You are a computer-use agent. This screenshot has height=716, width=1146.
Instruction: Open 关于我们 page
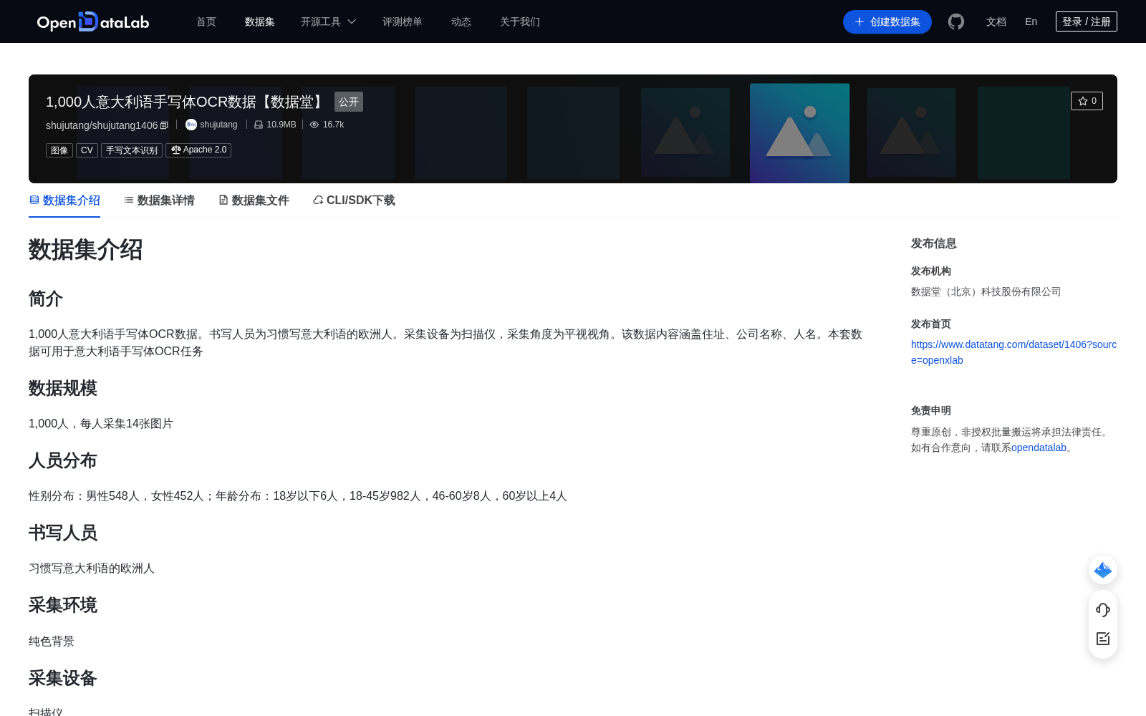point(520,21)
